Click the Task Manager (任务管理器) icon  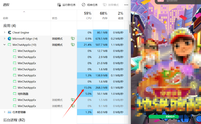(10, 112)
